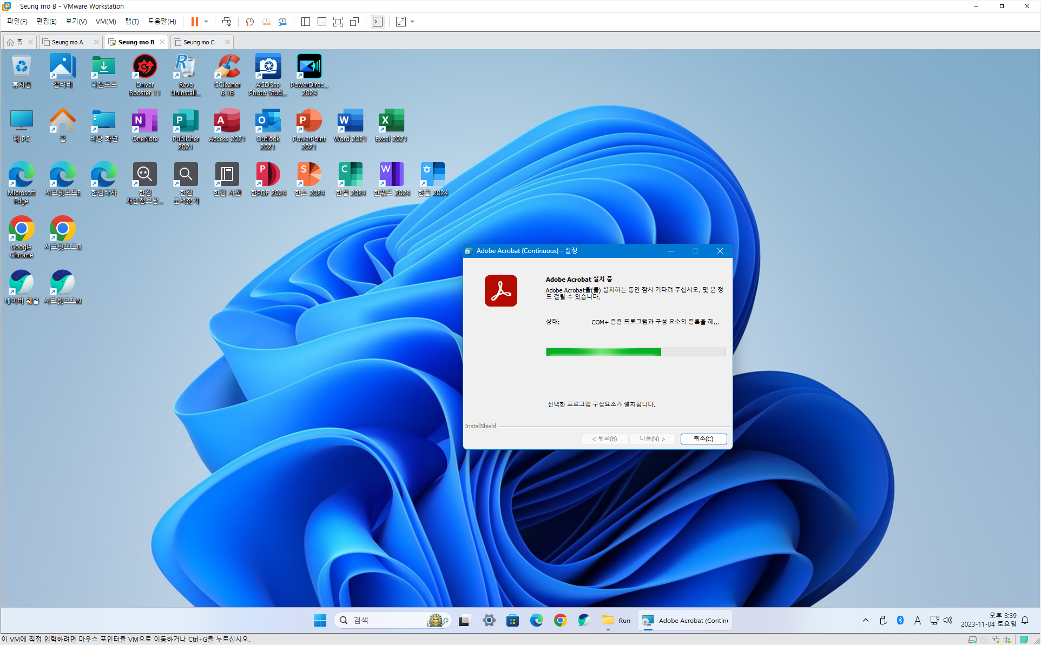Screen dimensions: 1041x645
Task: Expand the system tray hidden icons chevron
Action: tap(865, 620)
